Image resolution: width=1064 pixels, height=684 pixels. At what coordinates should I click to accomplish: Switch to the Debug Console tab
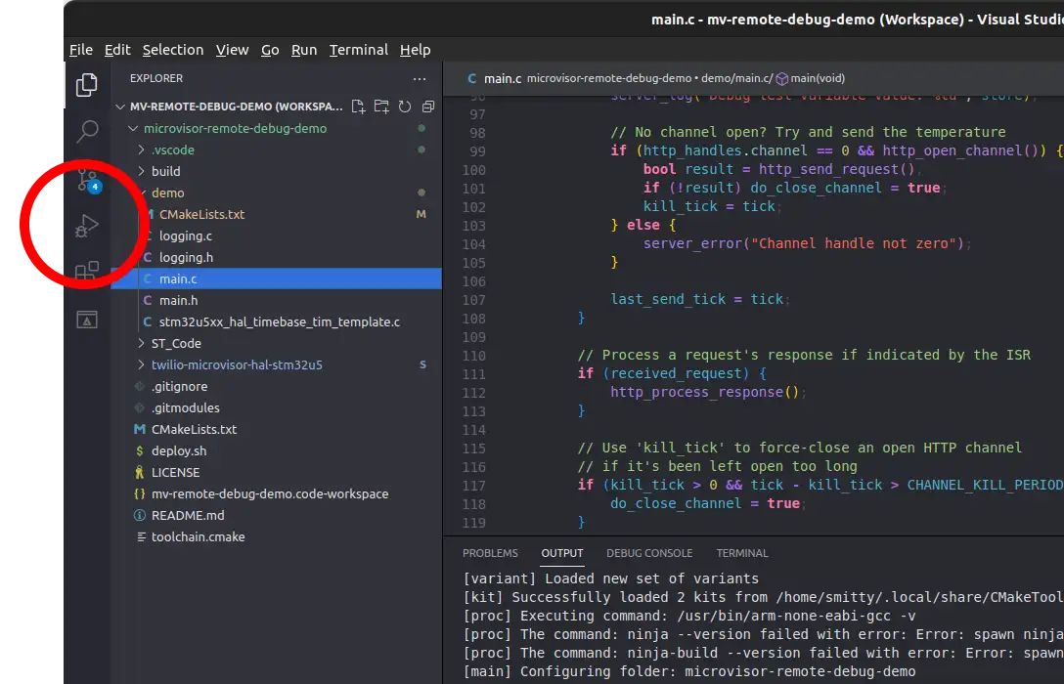[648, 553]
